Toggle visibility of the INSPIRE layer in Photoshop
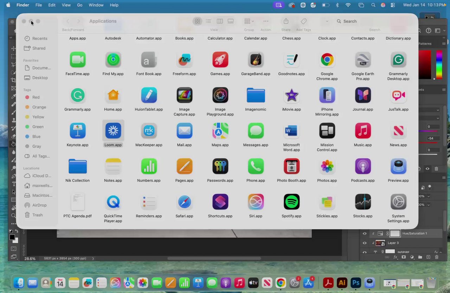Screen dimensions: 450x293 coord(365,252)
